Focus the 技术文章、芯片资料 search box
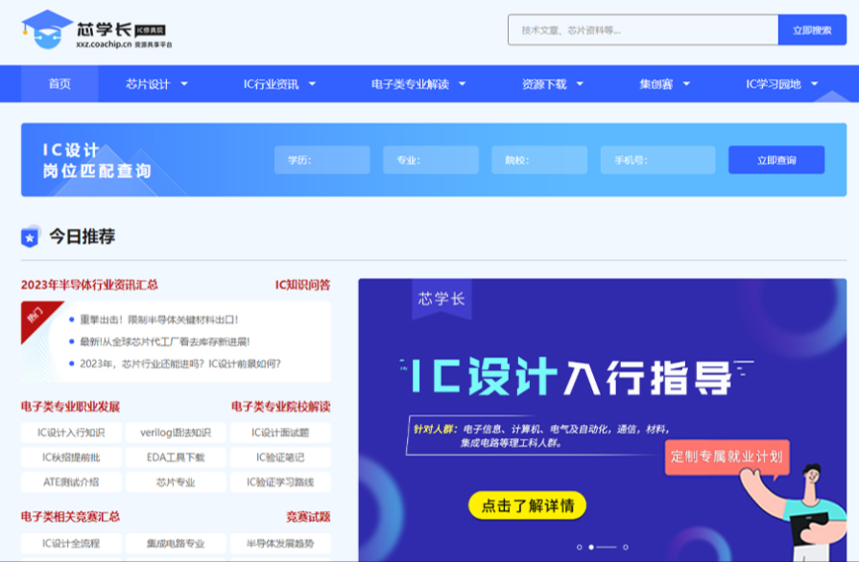This screenshot has height=562, width=859. pyautogui.click(x=643, y=30)
